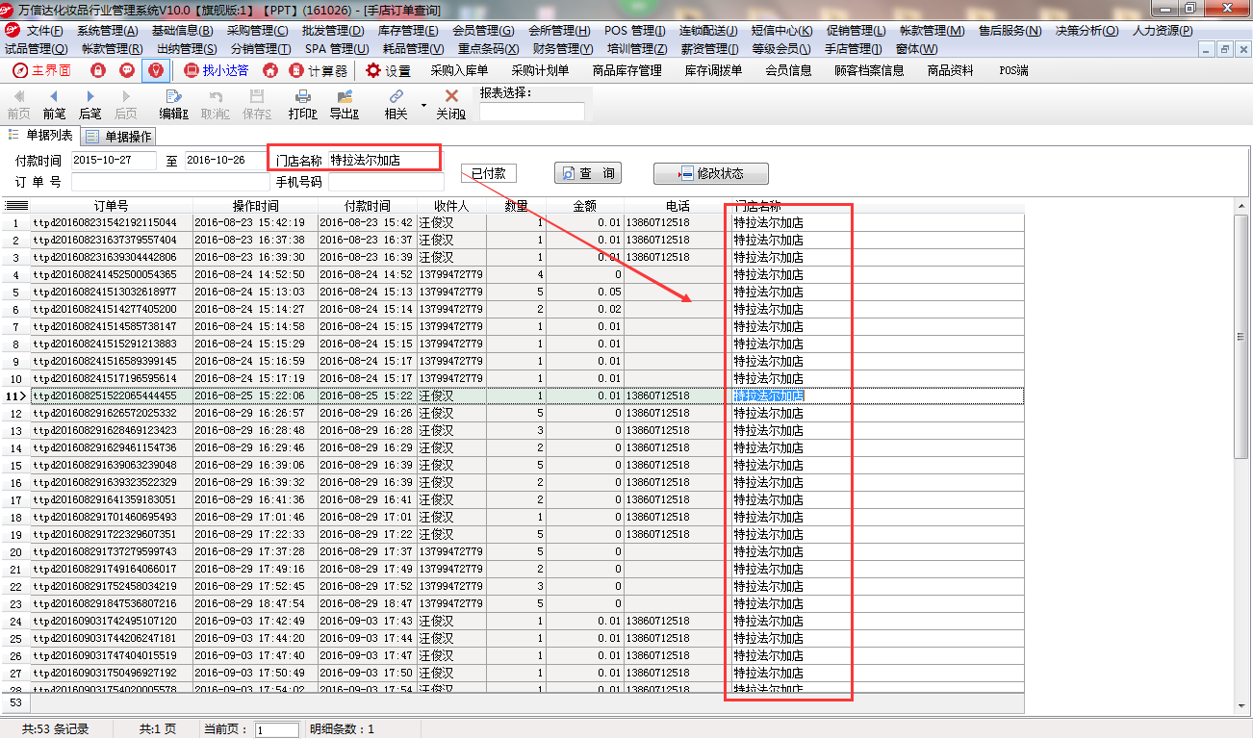Open 会员信息 shortcut
Viewport: 1253px width, 739px height.
pos(788,70)
